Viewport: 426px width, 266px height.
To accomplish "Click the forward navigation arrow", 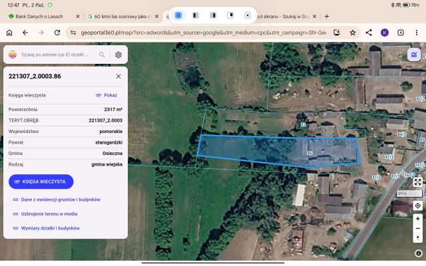I will 41,33.
